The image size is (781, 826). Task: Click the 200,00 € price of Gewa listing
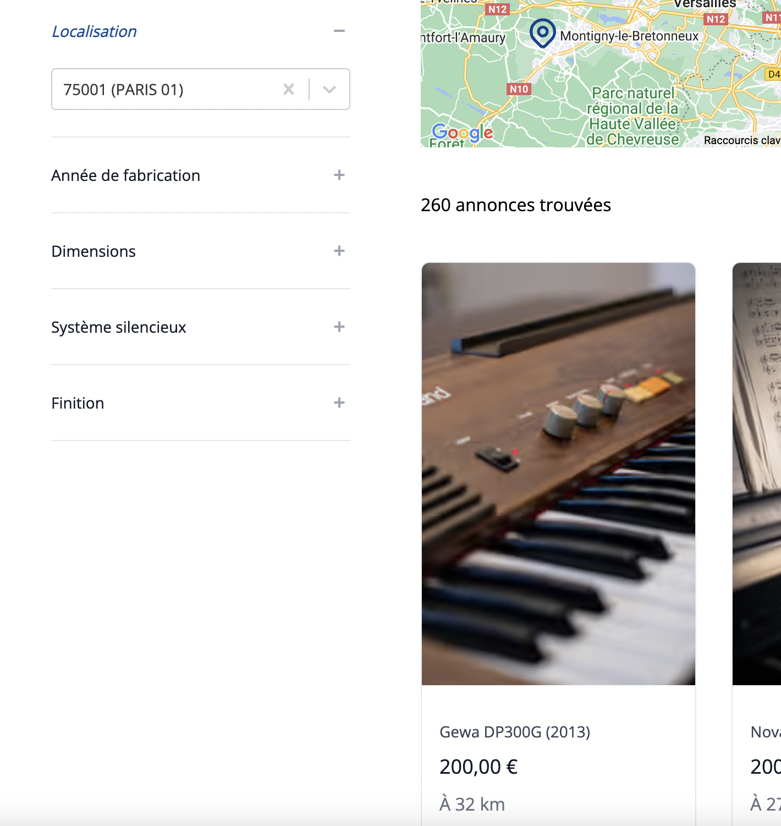point(479,767)
